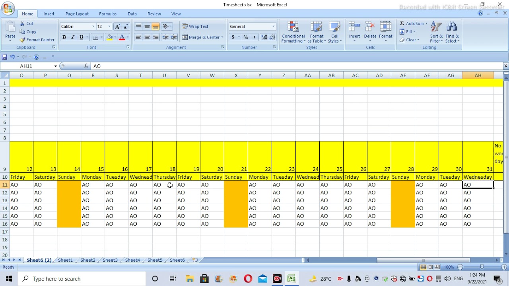The width and height of the screenshot is (509, 286).
Task: Apply Comma Style format
Action: click(254, 37)
